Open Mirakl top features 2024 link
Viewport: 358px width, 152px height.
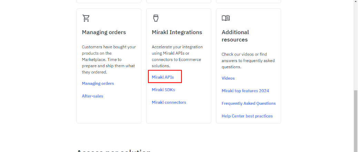click(x=245, y=91)
